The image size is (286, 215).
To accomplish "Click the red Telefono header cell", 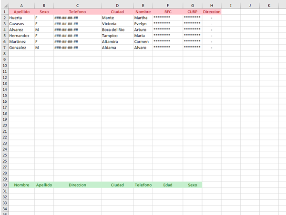I will (x=77, y=12).
